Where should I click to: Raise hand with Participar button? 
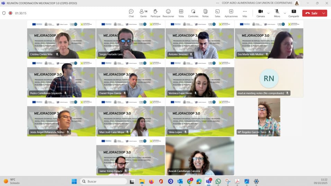coord(155,13)
